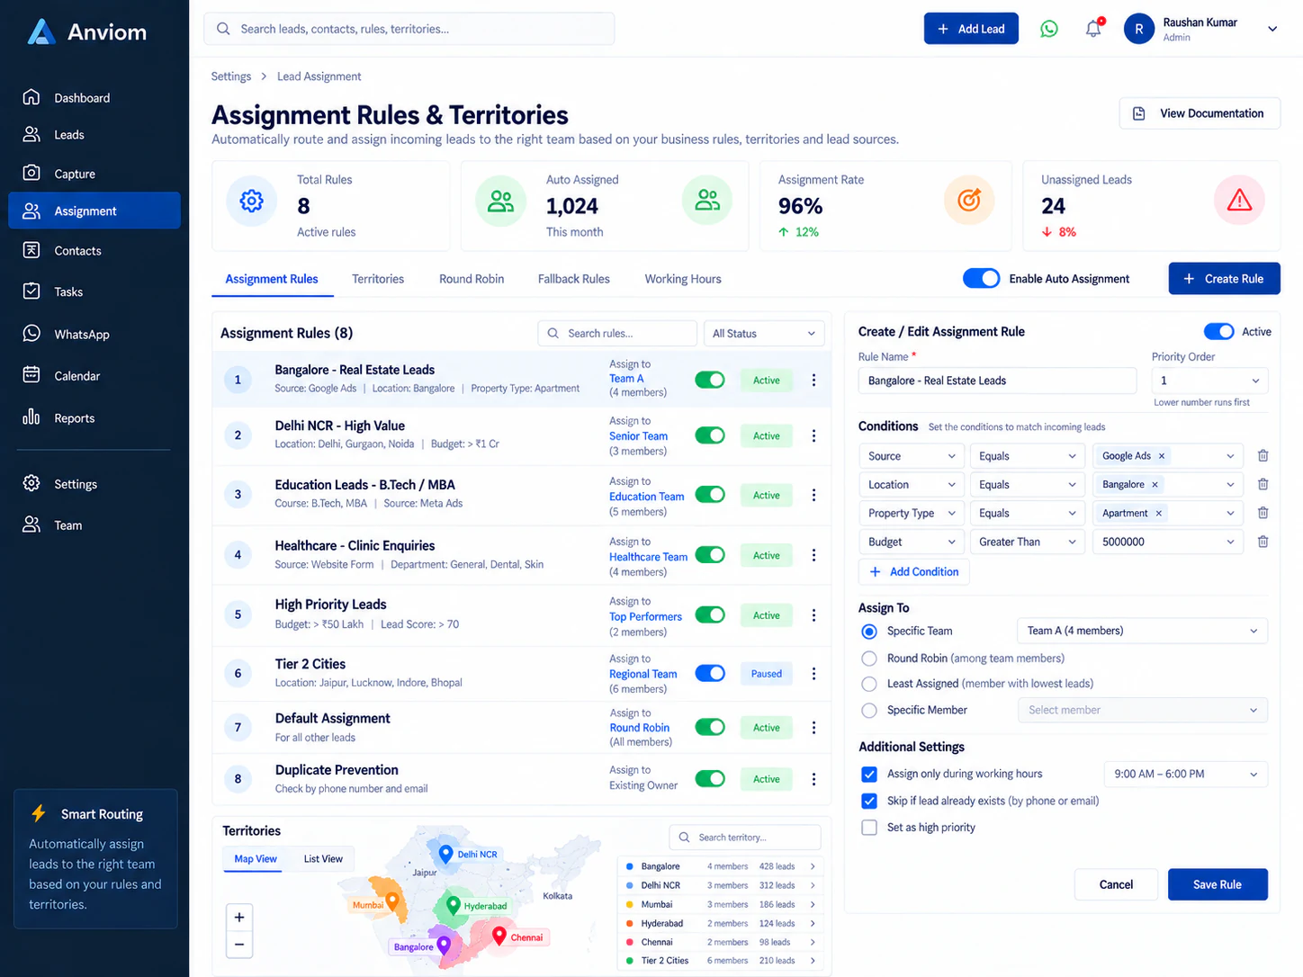Open WhatsApp icon in top bar
This screenshot has width=1303, height=977.
click(1049, 29)
